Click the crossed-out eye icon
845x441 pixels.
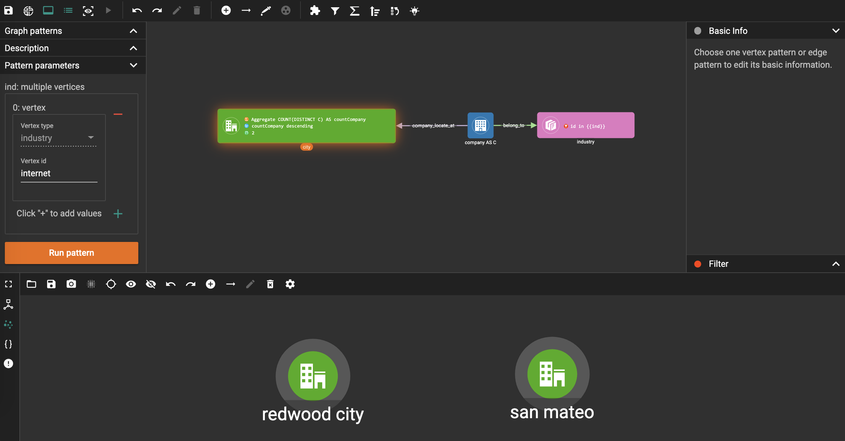[x=151, y=284]
